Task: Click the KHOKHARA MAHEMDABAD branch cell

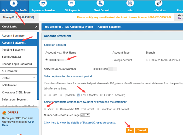Action: tap(163, 60)
